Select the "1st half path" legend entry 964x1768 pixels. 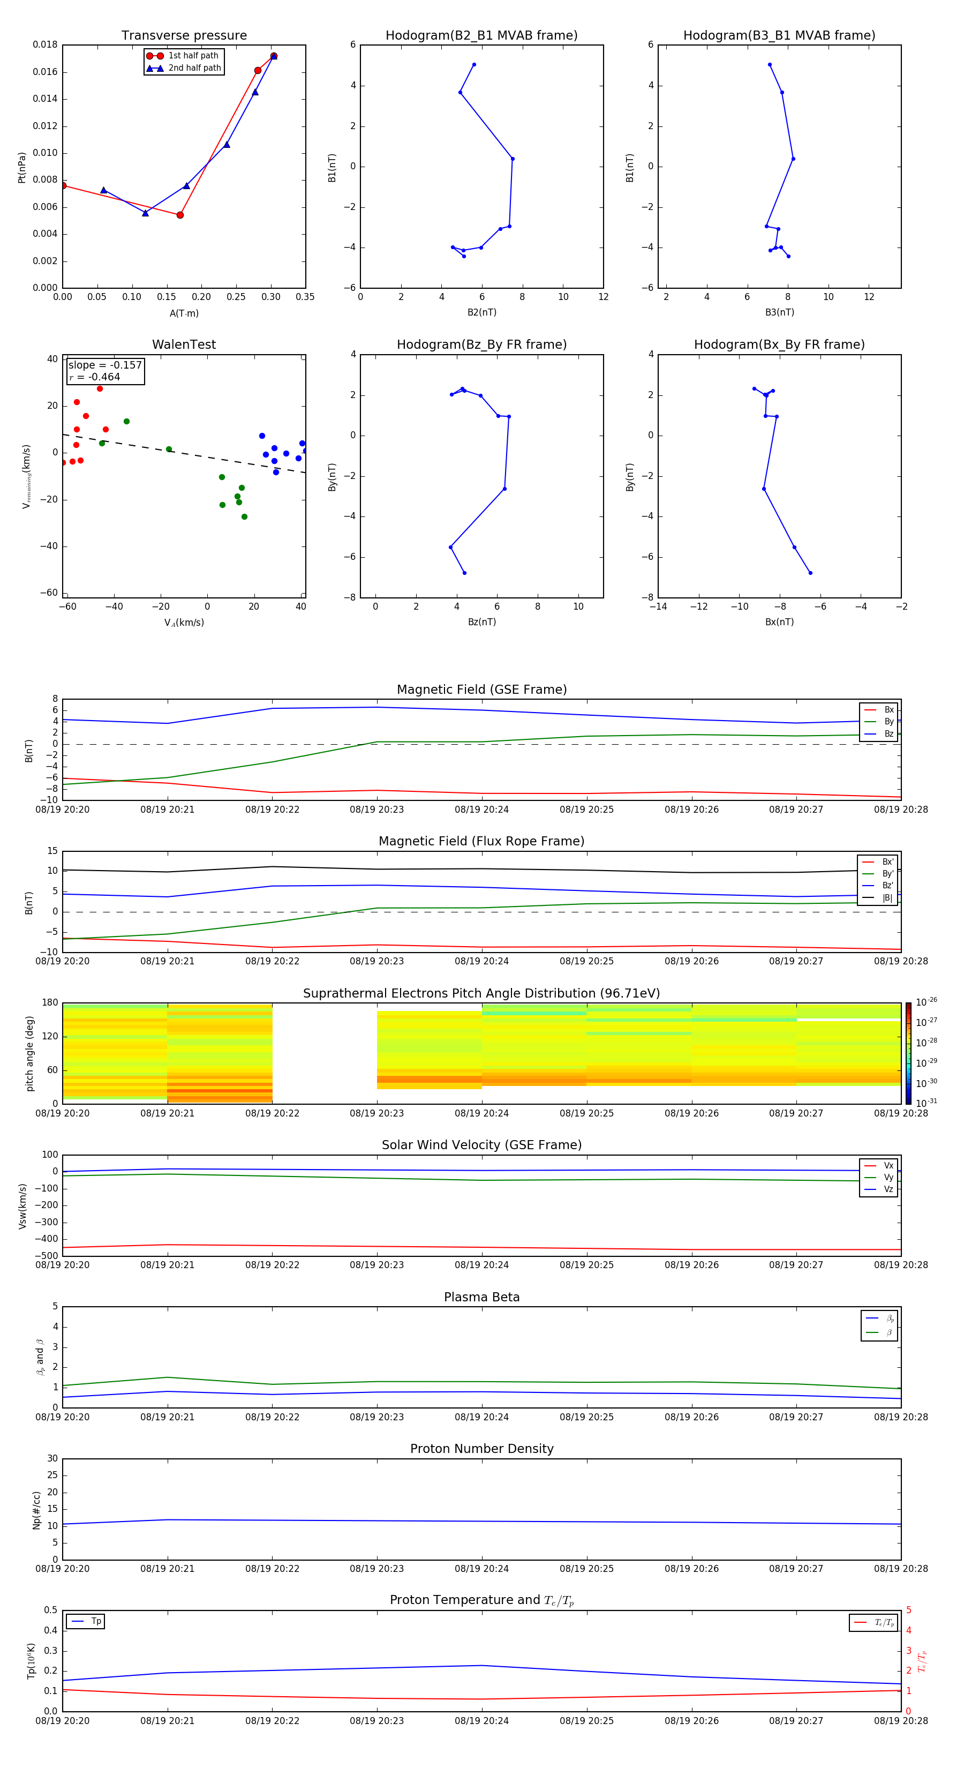(x=183, y=56)
